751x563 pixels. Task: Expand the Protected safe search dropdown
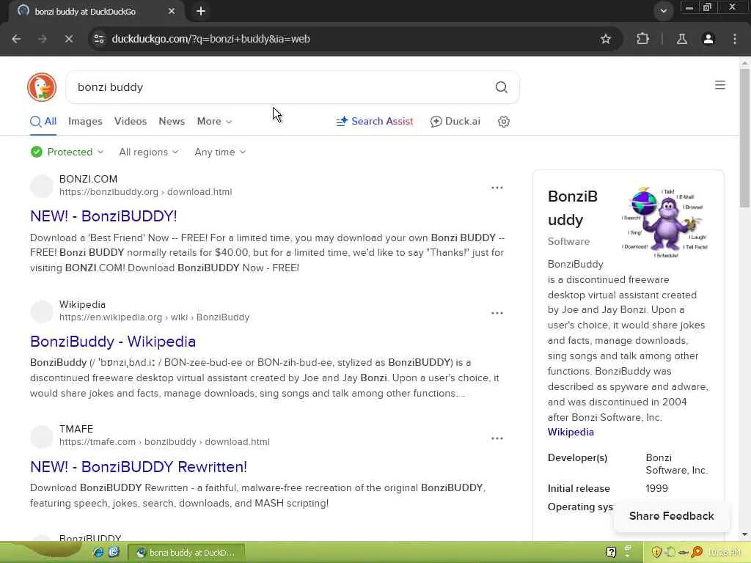[67, 152]
